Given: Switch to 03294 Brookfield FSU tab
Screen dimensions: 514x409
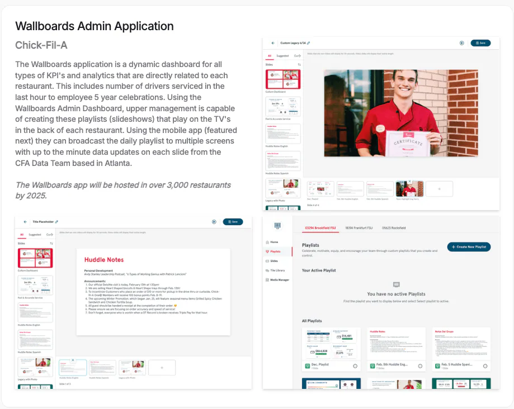Looking at the screenshot, I should point(320,228).
